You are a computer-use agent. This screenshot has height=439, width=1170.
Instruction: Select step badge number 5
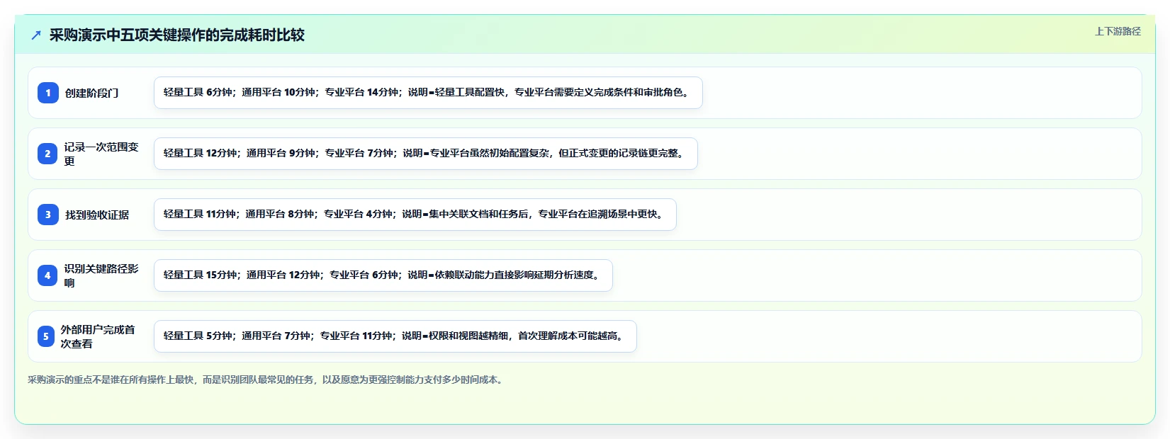click(x=46, y=336)
